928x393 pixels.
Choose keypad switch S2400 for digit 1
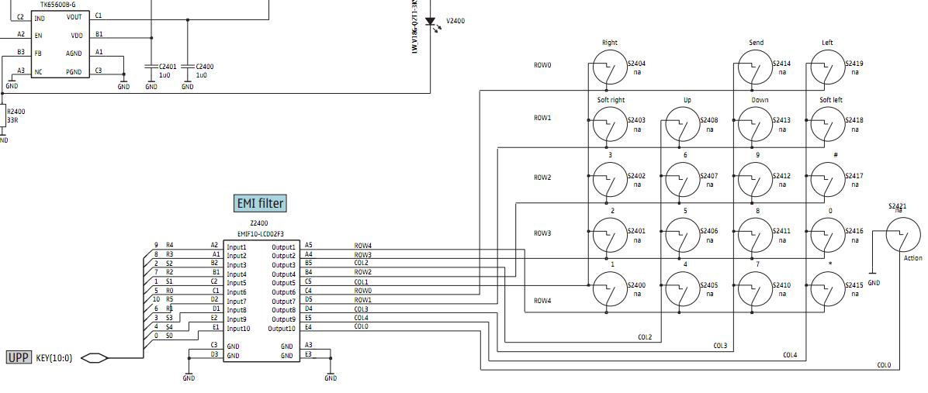pos(609,289)
